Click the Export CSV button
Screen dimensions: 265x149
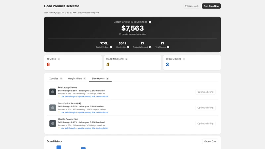click(x=210, y=141)
